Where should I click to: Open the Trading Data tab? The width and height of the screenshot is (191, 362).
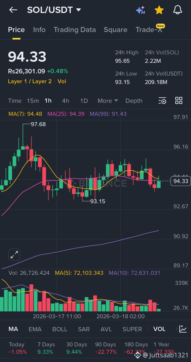[75, 30]
